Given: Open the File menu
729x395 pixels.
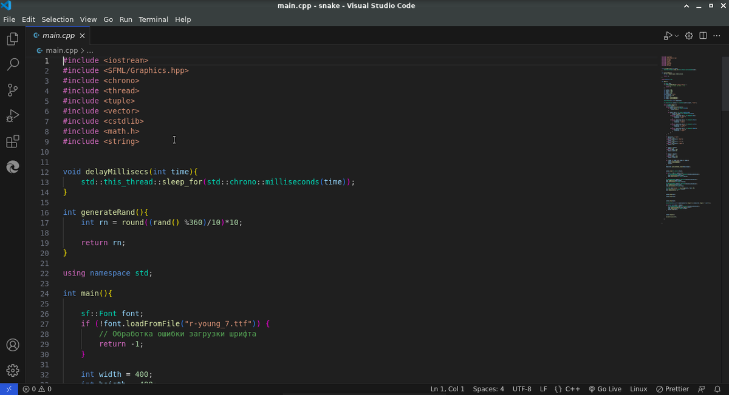Looking at the screenshot, I should (9, 19).
